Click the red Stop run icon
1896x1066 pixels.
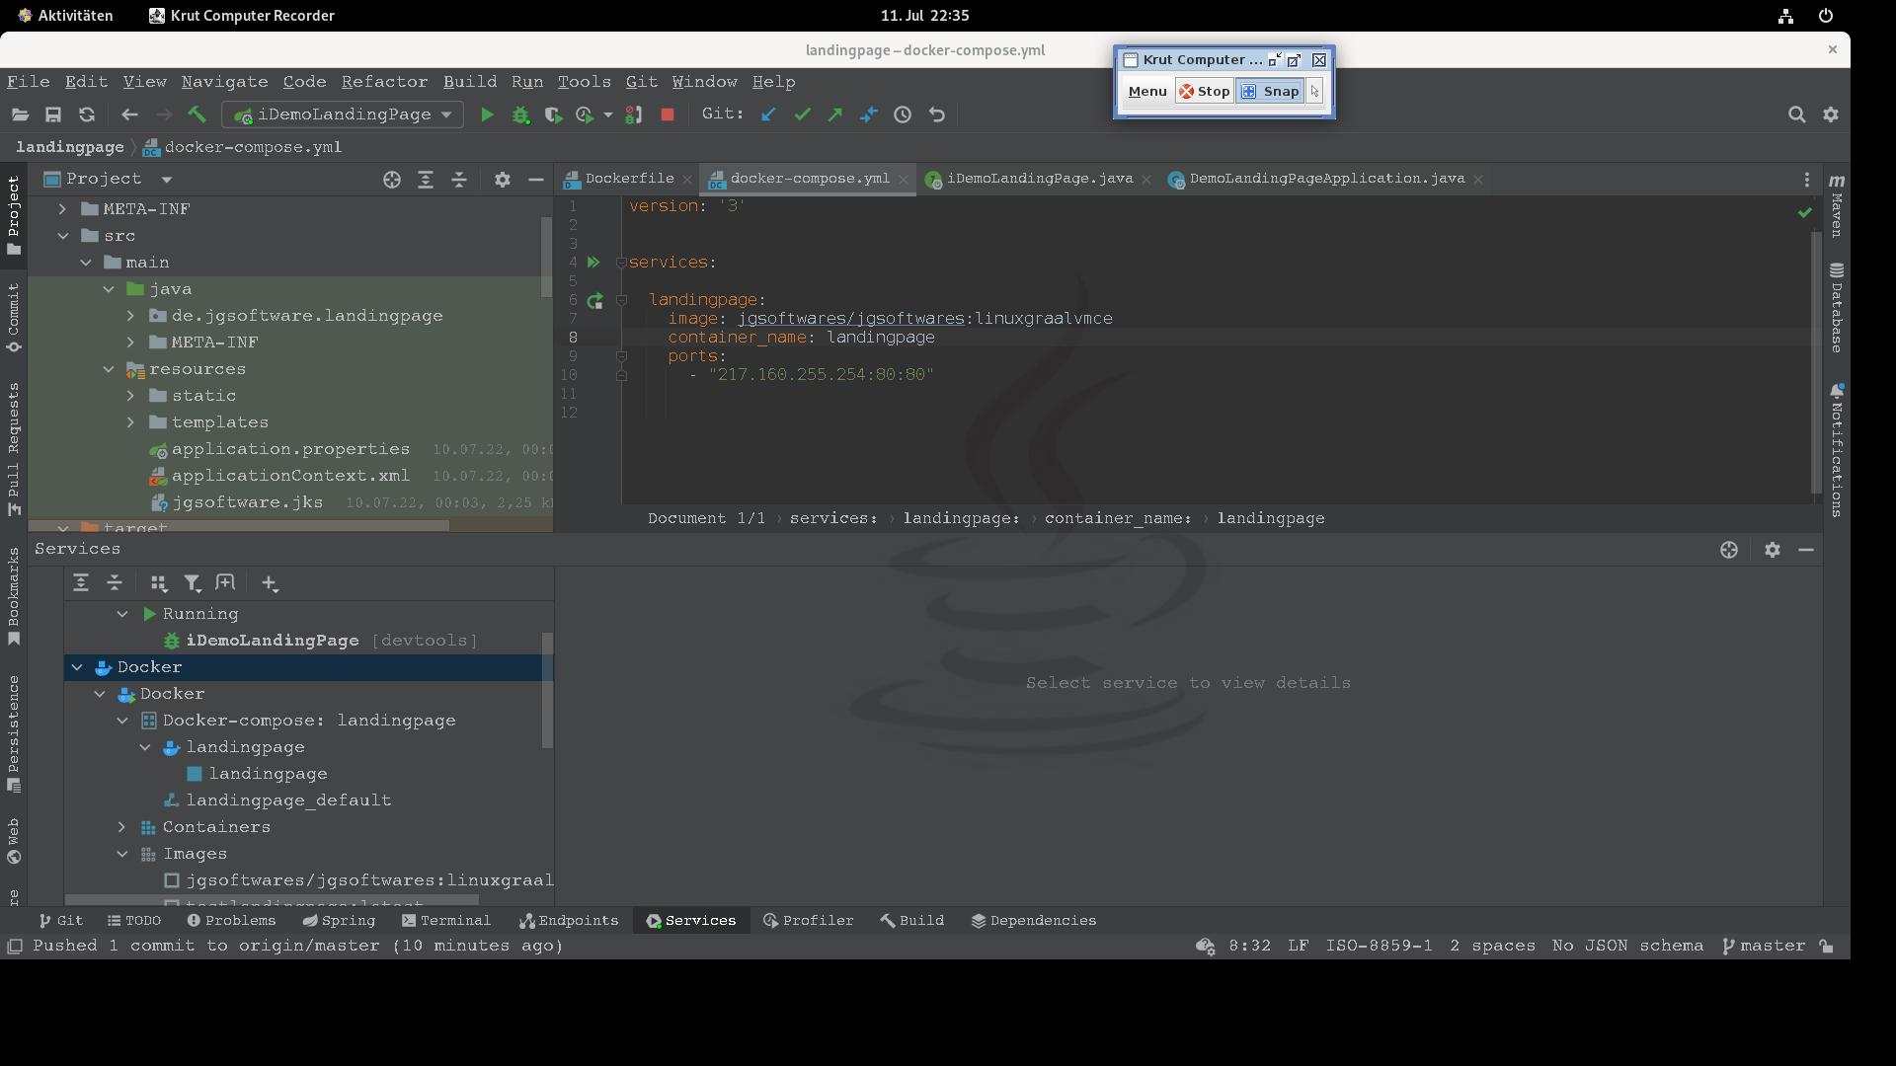click(x=668, y=114)
